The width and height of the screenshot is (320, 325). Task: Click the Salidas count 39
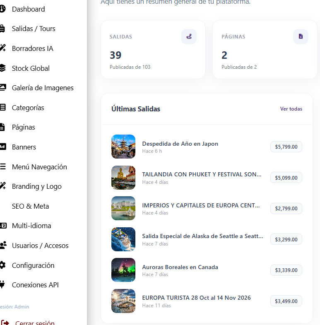[115, 55]
